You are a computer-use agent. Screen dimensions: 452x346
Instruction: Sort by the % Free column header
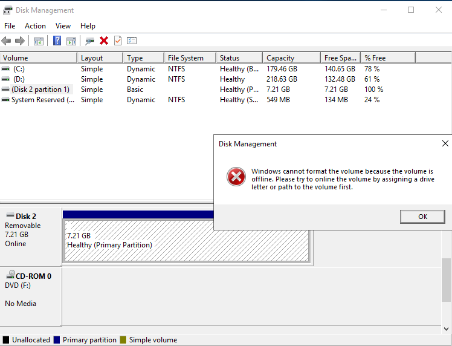pos(388,57)
